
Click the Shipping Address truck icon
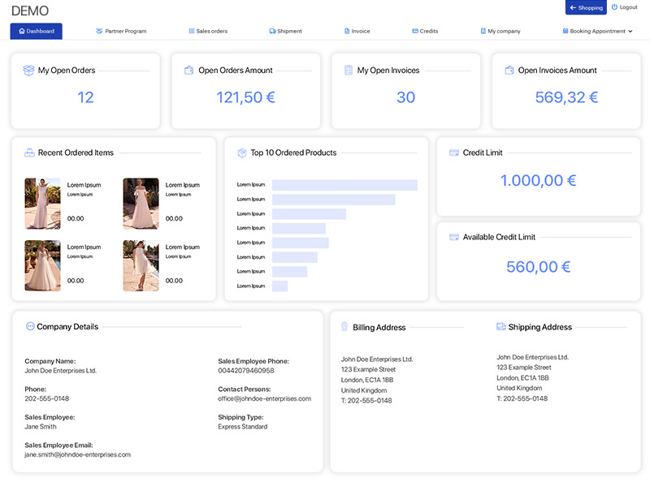(501, 327)
